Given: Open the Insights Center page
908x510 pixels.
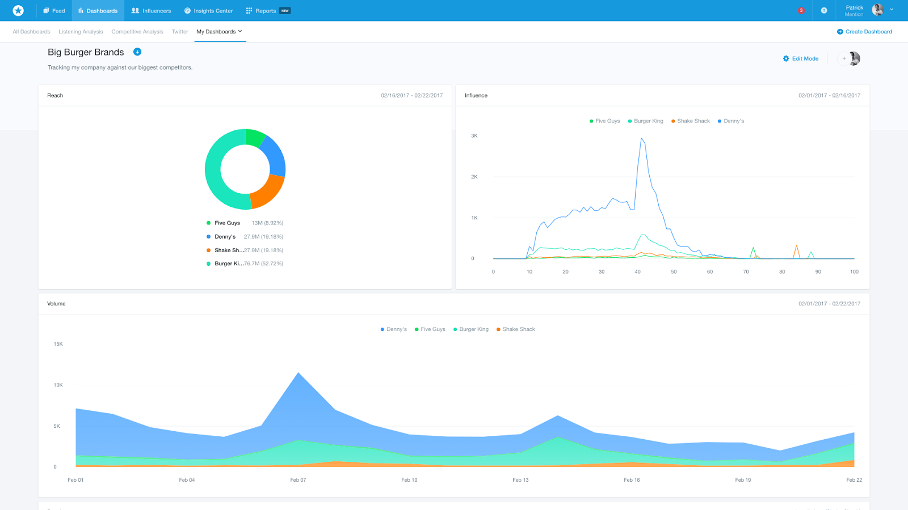Looking at the screenshot, I should pos(208,11).
